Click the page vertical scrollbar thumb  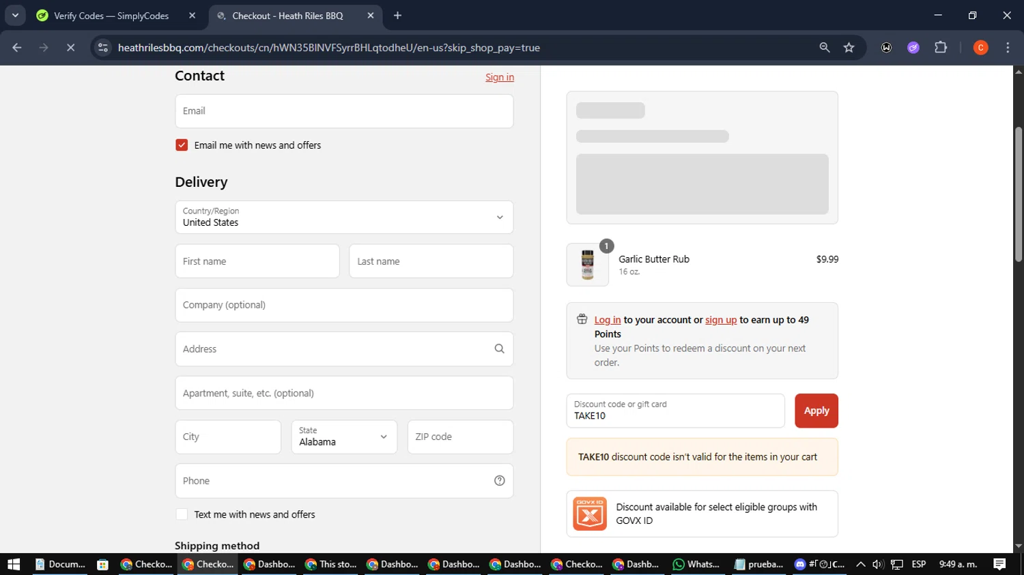pos(1019,194)
